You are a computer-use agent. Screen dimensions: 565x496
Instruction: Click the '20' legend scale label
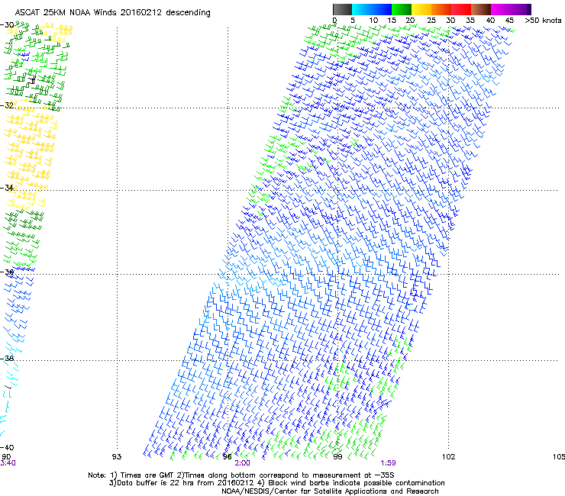tap(410, 21)
